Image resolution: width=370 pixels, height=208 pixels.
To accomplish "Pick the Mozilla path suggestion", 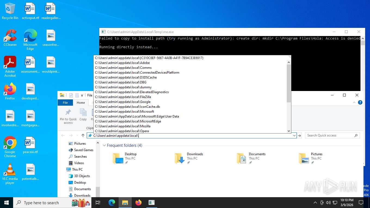I will tap(190, 126).
